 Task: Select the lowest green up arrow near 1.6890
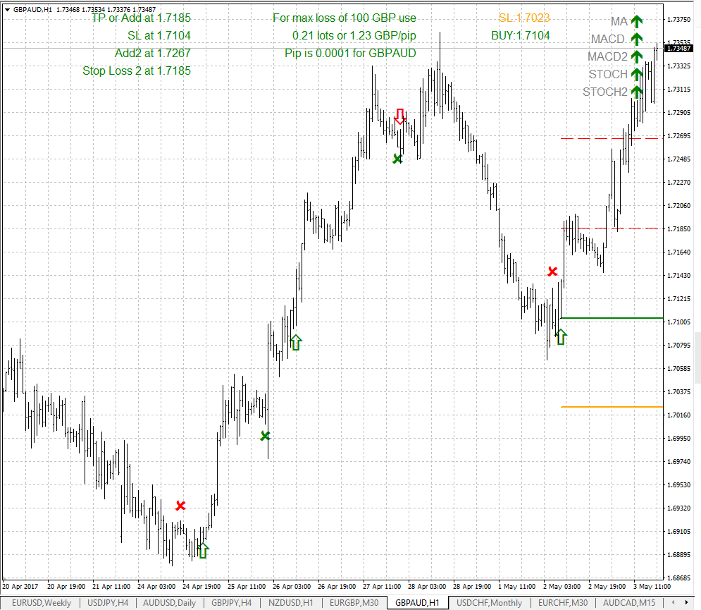[203, 550]
